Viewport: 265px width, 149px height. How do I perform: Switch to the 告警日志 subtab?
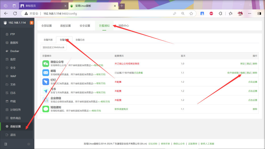coord(80,40)
